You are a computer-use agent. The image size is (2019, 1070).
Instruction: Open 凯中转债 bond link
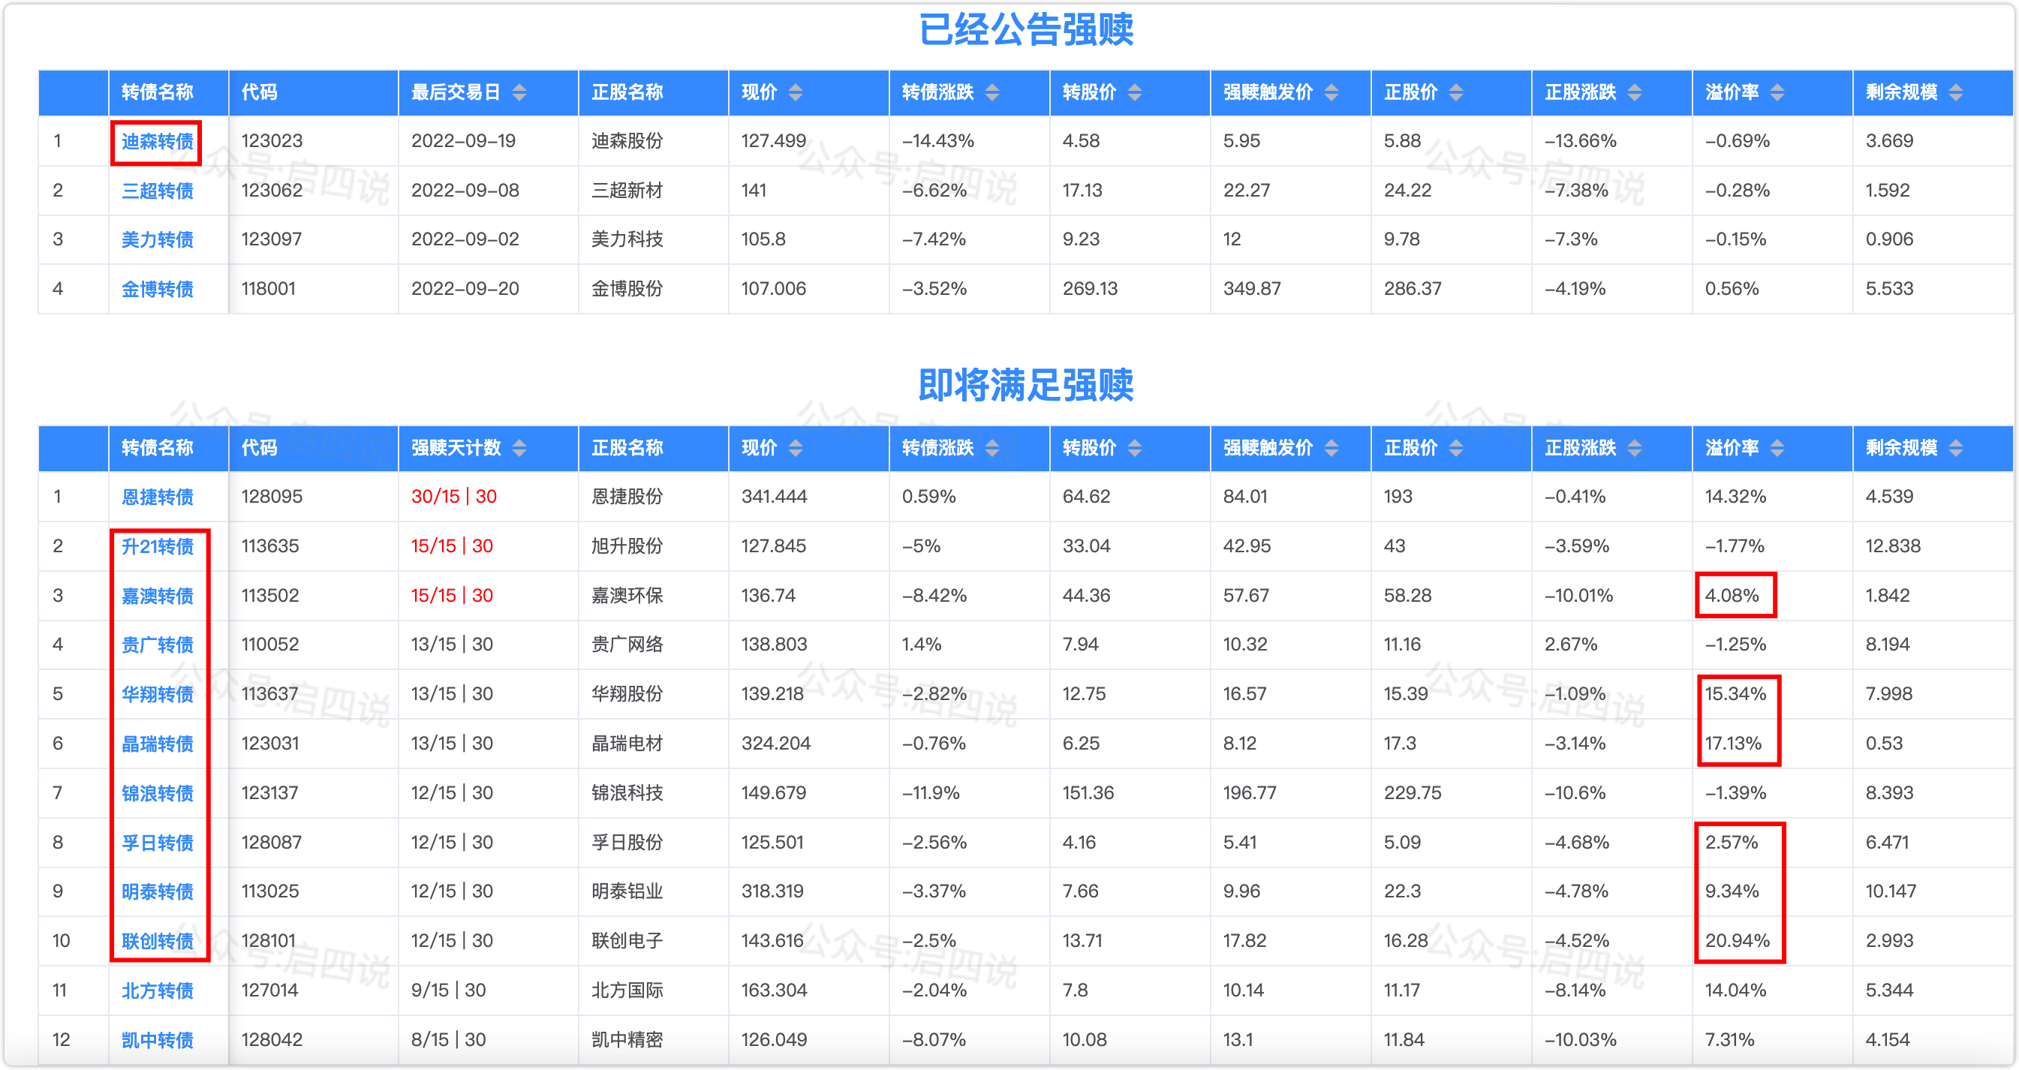158,1040
